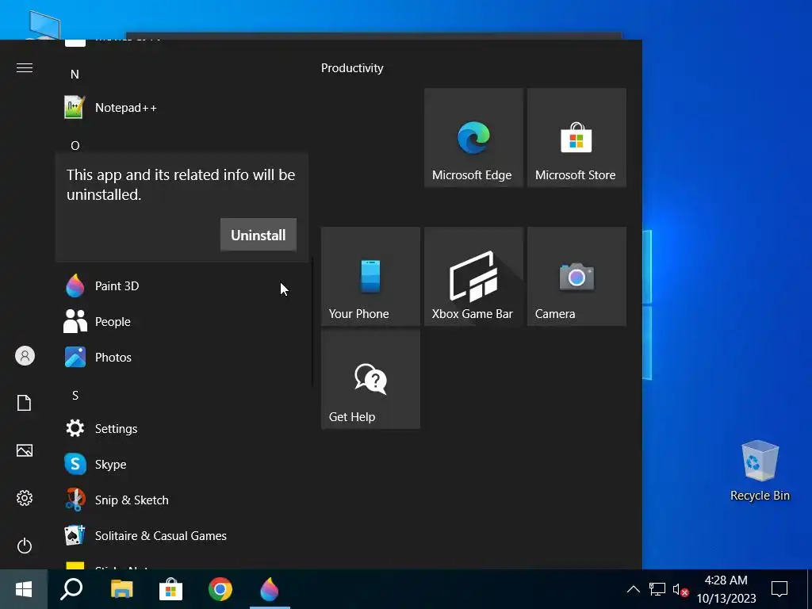This screenshot has height=609, width=812.
Task: Click the Productivity group title
Action: click(x=352, y=68)
